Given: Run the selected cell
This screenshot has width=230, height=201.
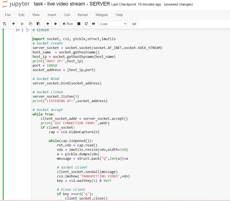Looking at the screenshot, I should pyautogui.click(x=68, y=23).
